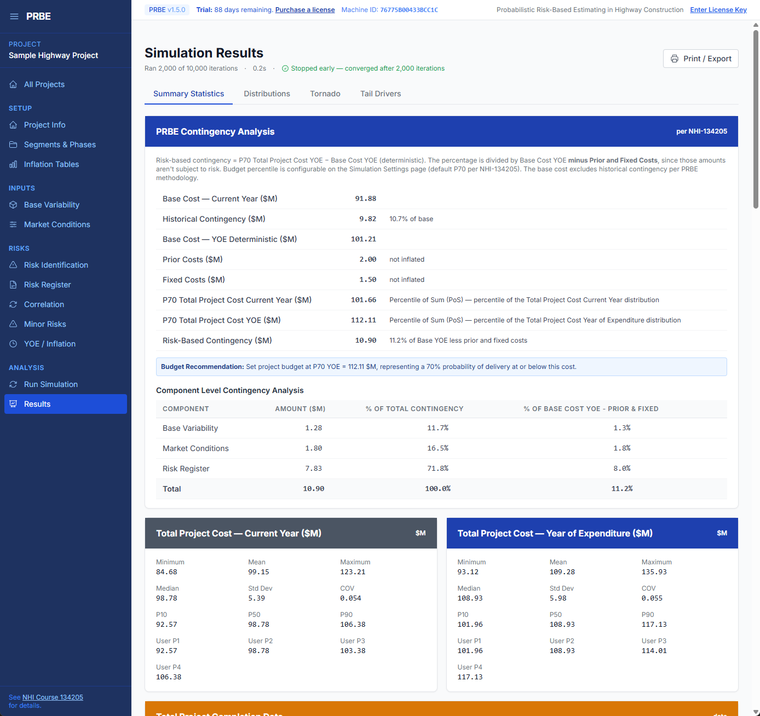Switch to the Distributions tab
Viewport: 760px width, 716px height.
267,94
